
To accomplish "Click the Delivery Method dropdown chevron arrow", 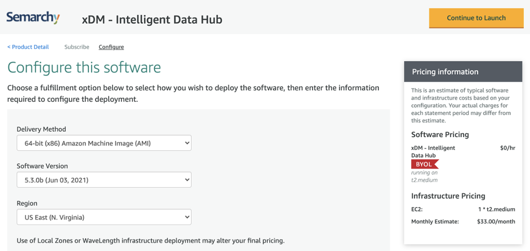I will coord(187,143).
